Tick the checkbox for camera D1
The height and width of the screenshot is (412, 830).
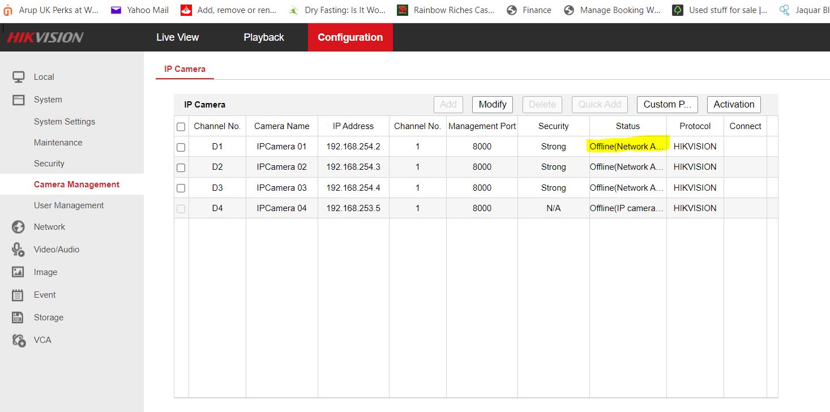pyautogui.click(x=181, y=147)
